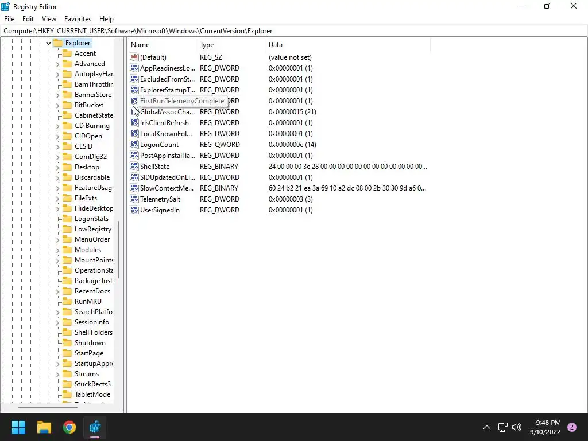This screenshot has width=588, height=441.
Task: Click the IrisClientRefresh value icon
Action: click(134, 123)
